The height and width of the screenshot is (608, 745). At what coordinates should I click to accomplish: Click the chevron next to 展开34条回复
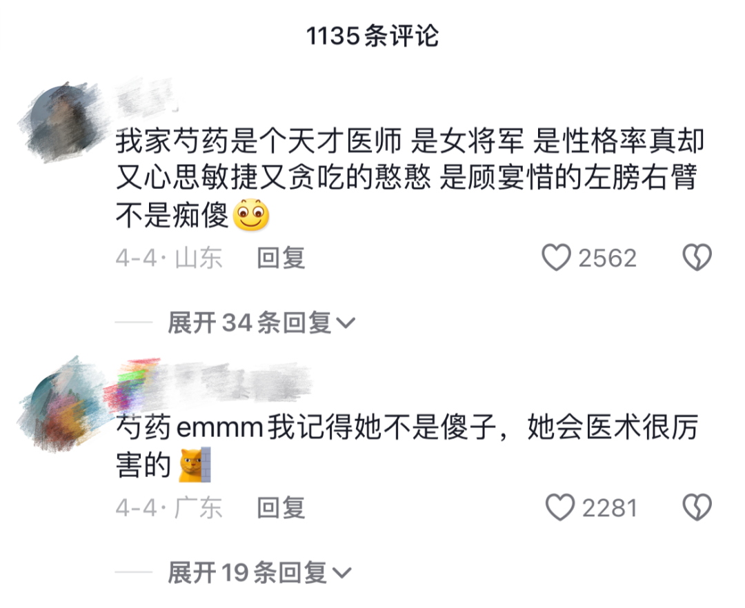[346, 324]
